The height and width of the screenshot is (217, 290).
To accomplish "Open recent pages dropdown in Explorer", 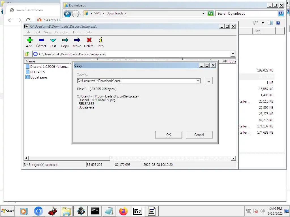I will [81, 14].
